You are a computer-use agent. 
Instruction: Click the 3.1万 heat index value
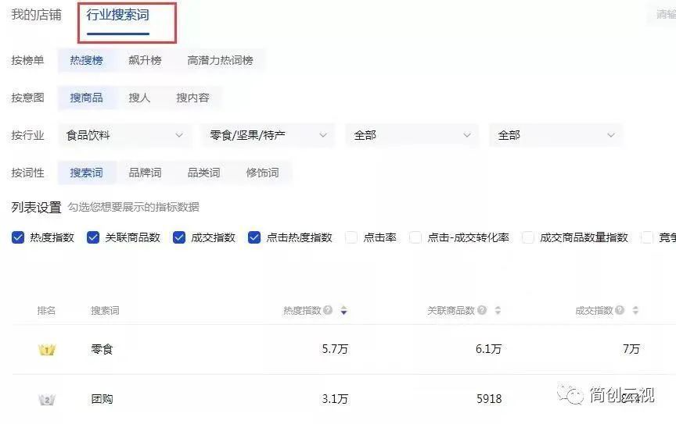(335, 399)
